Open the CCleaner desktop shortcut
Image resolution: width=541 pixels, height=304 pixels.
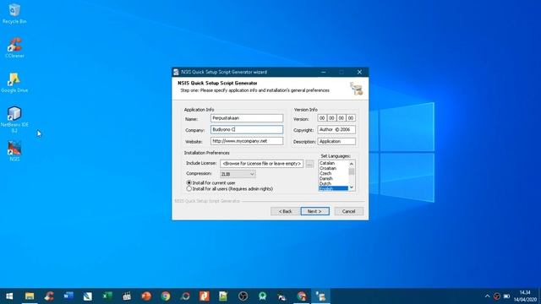click(14, 47)
